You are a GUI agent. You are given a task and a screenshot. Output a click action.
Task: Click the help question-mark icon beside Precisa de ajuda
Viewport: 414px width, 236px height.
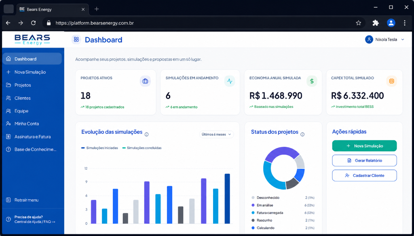click(8, 219)
